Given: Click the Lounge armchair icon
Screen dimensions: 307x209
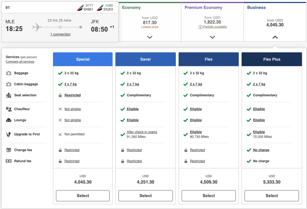Looking at the screenshot, I should click(x=9, y=120).
